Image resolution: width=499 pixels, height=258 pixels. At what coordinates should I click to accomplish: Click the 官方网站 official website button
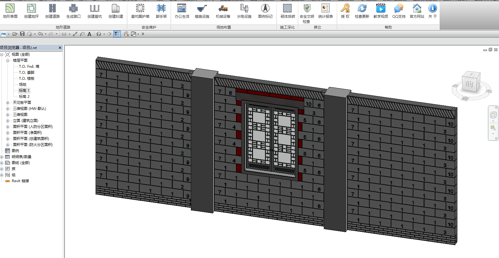click(x=417, y=11)
